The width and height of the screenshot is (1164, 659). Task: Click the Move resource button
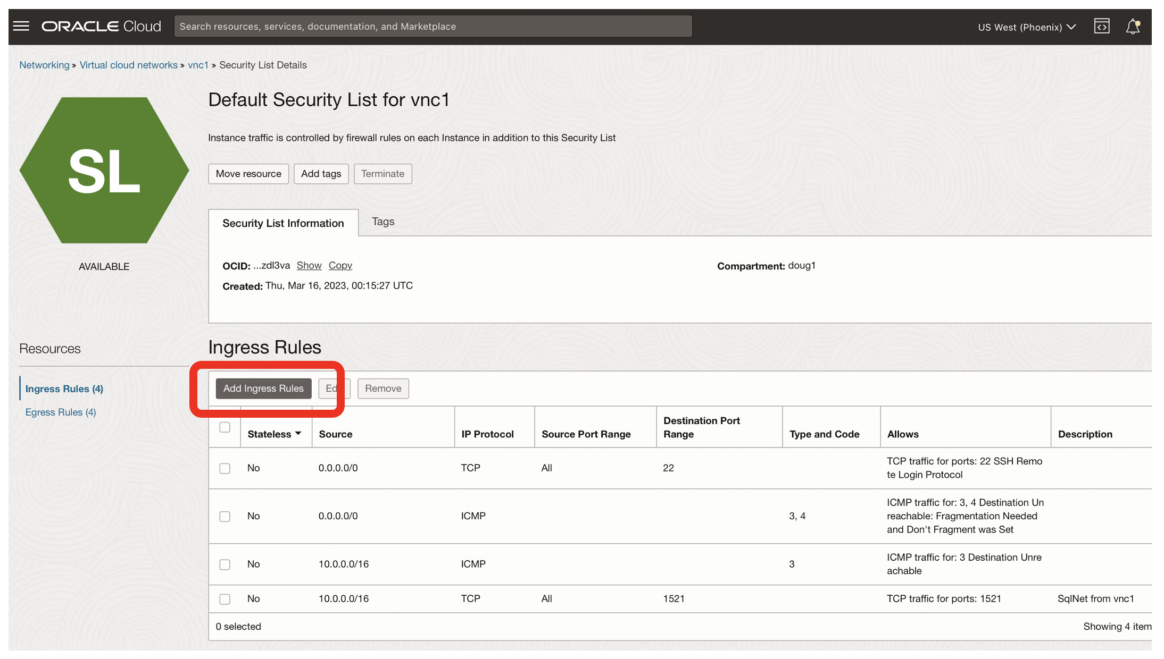pos(248,174)
